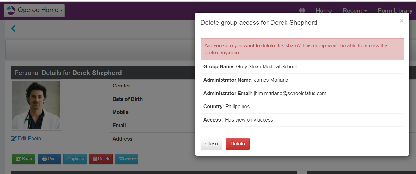416x174 pixels.
Task: Open the Edit Photo link
Action: pyautogui.click(x=26, y=138)
